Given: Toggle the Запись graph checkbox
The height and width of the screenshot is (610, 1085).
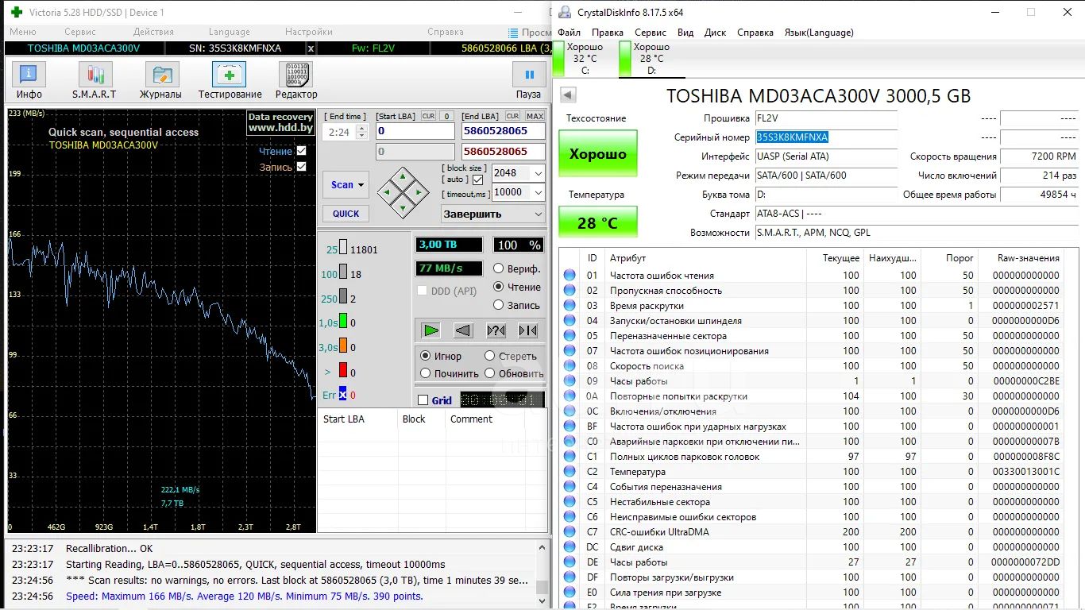Looking at the screenshot, I should click(x=301, y=167).
